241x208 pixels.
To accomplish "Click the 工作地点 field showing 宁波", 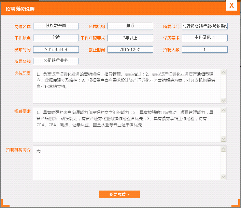I will pyautogui.click(x=56, y=38).
